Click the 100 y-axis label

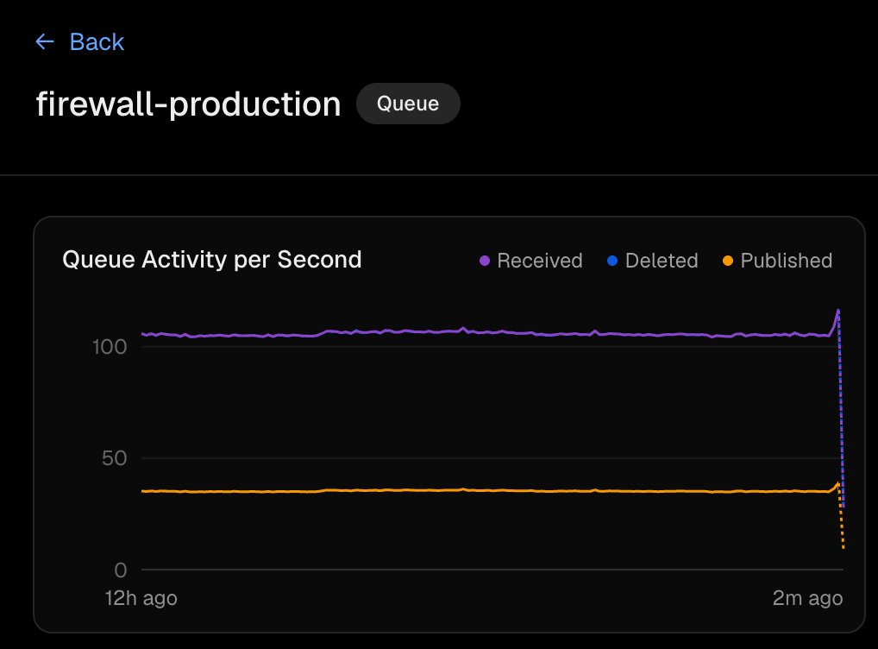pos(110,347)
